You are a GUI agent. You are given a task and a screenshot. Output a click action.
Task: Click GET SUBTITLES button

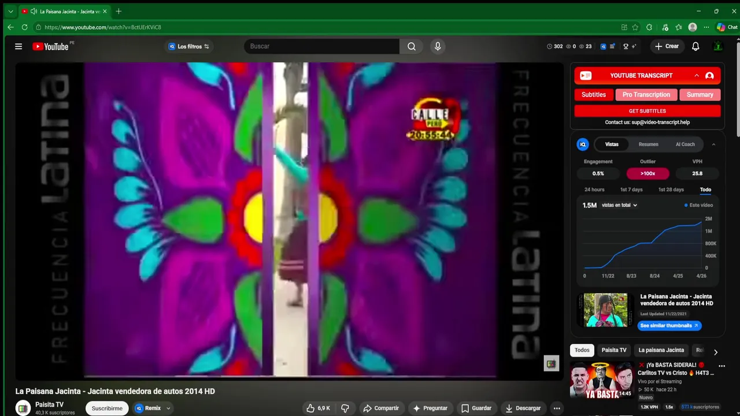click(x=647, y=111)
